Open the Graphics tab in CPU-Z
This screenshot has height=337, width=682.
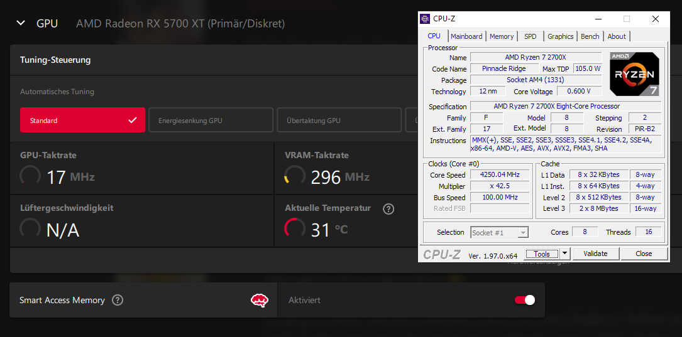560,36
